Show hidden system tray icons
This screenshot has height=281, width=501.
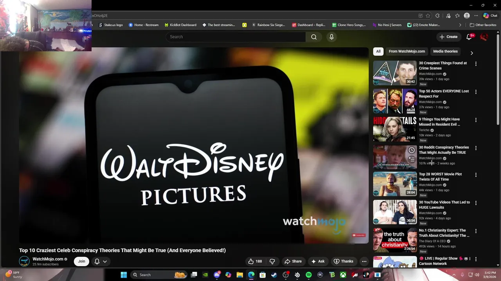coord(454,275)
